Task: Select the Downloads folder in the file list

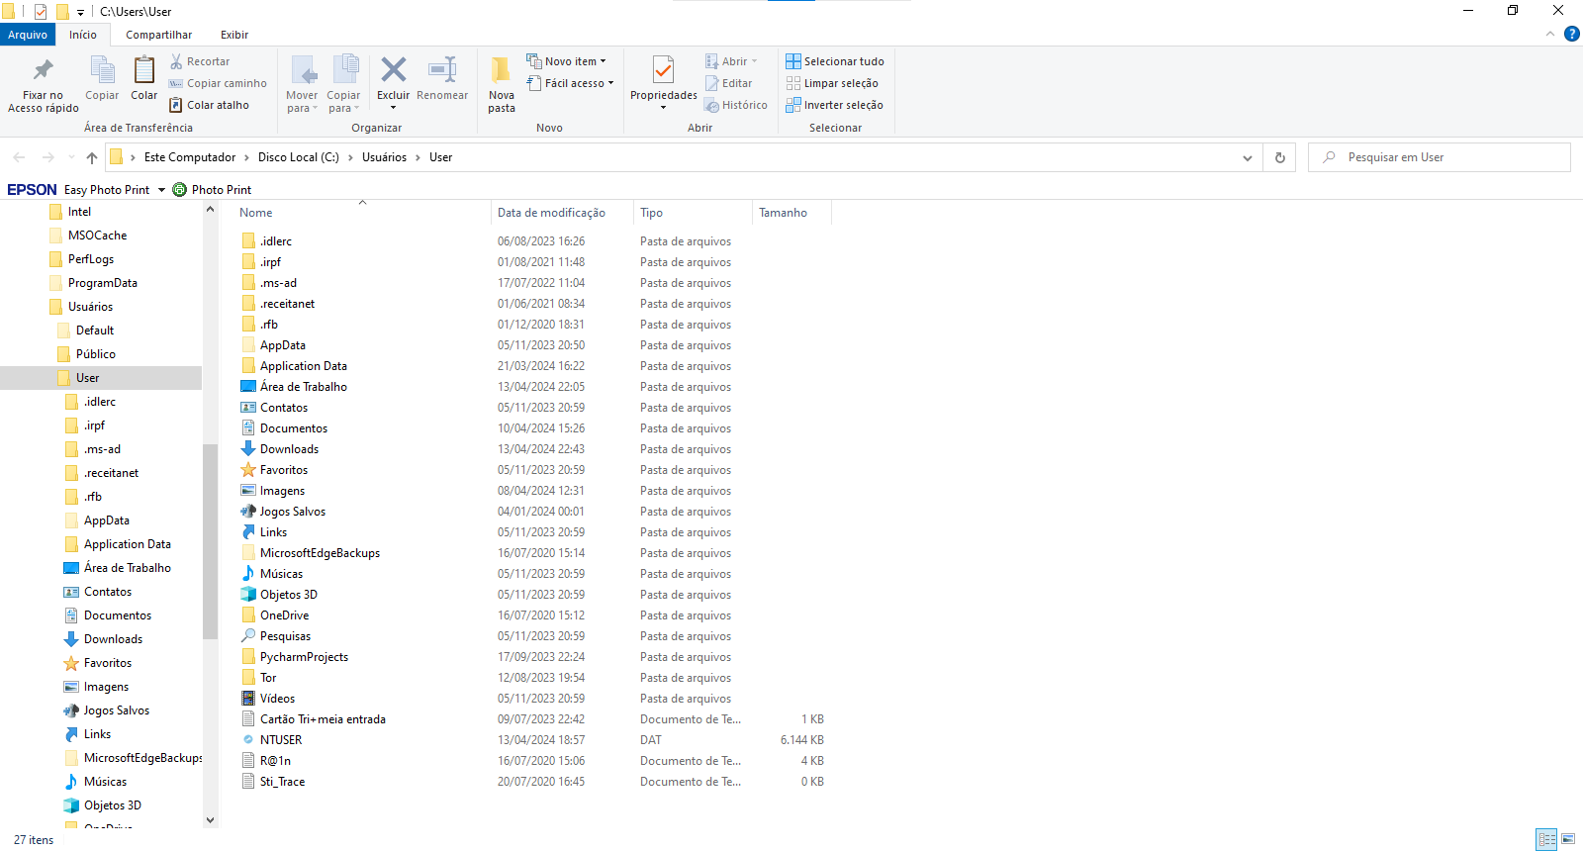Action: click(x=289, y=449)
